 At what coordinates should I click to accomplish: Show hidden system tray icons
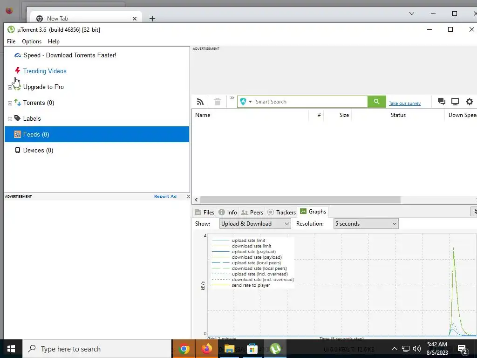click(394, 349)
